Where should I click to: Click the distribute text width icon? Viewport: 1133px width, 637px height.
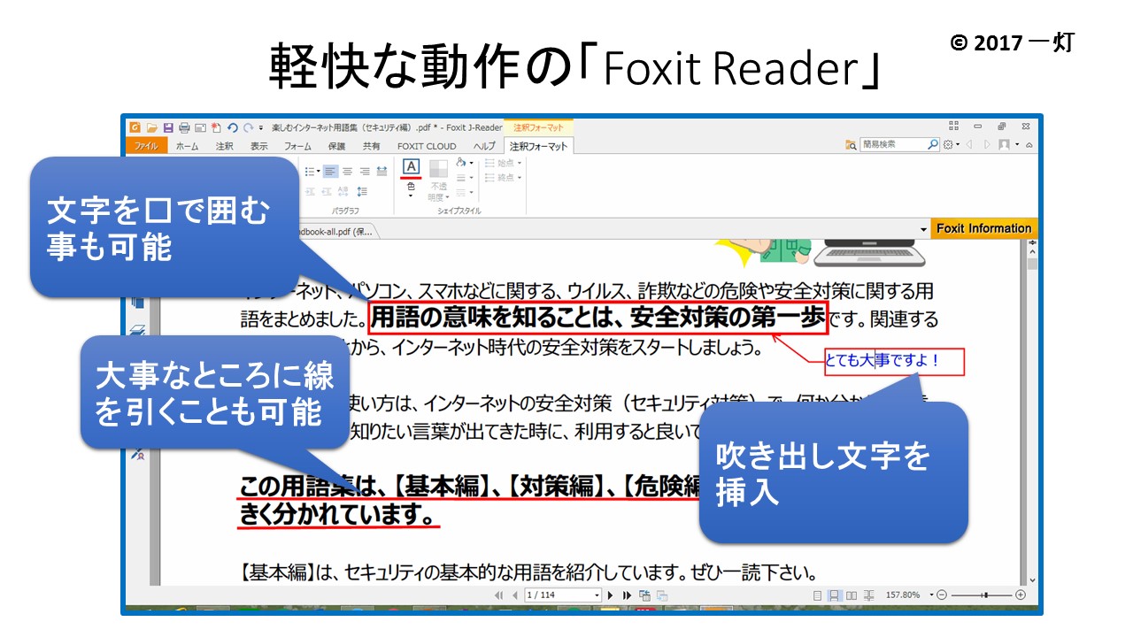coord(382,172)
